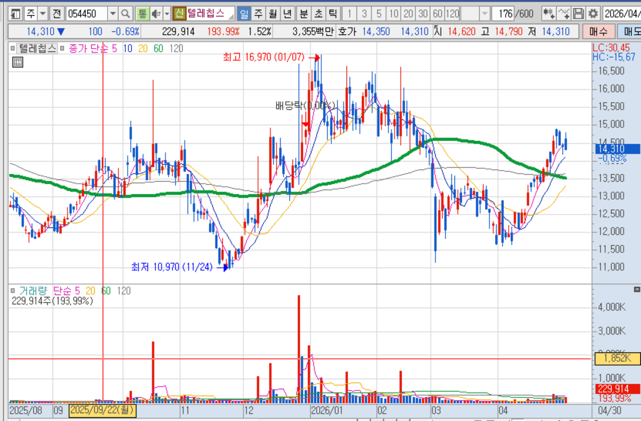This screenshot has width=641, height=421.
Task: Open the custom interval dropdown arrow
Action: pyautogui.click(x=485, y=14)
